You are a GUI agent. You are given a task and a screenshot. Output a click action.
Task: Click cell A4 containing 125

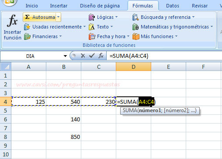click(29, 102)
